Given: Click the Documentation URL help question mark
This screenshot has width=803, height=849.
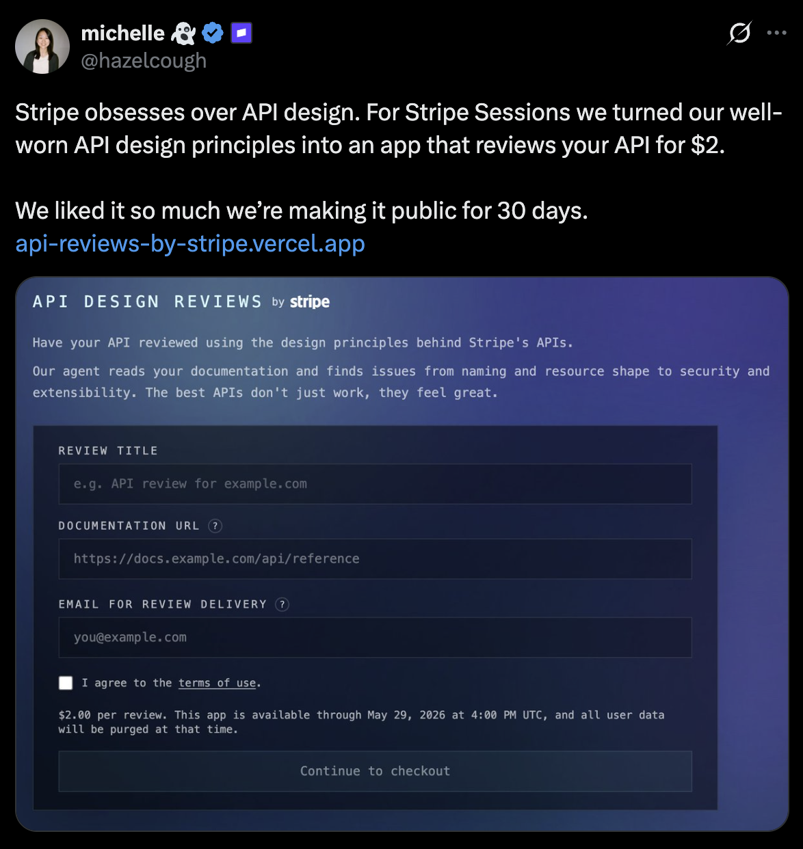Looking at the screenshot, I should 215,526.
